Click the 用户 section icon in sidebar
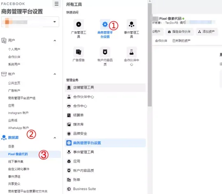Image resolution: width=222 pixels, height=194 pixels. click(4, 41)
